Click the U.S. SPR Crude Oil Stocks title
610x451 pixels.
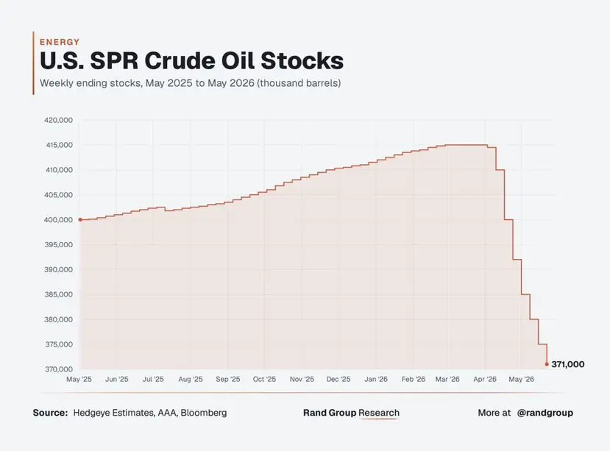(192, 61)
